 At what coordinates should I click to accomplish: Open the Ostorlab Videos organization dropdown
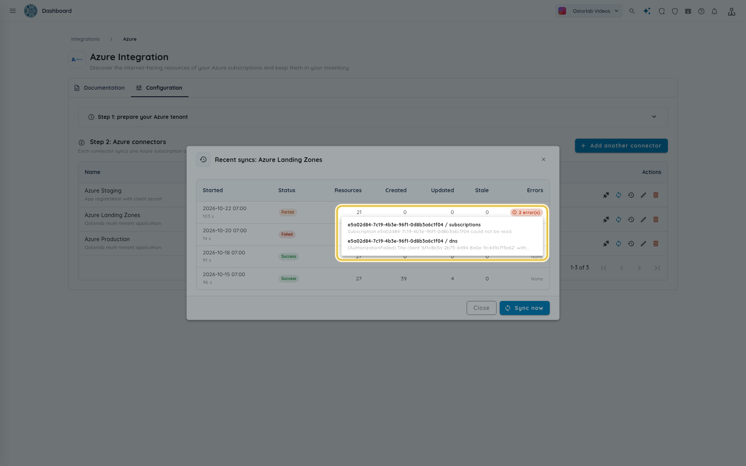coord(589,11)
